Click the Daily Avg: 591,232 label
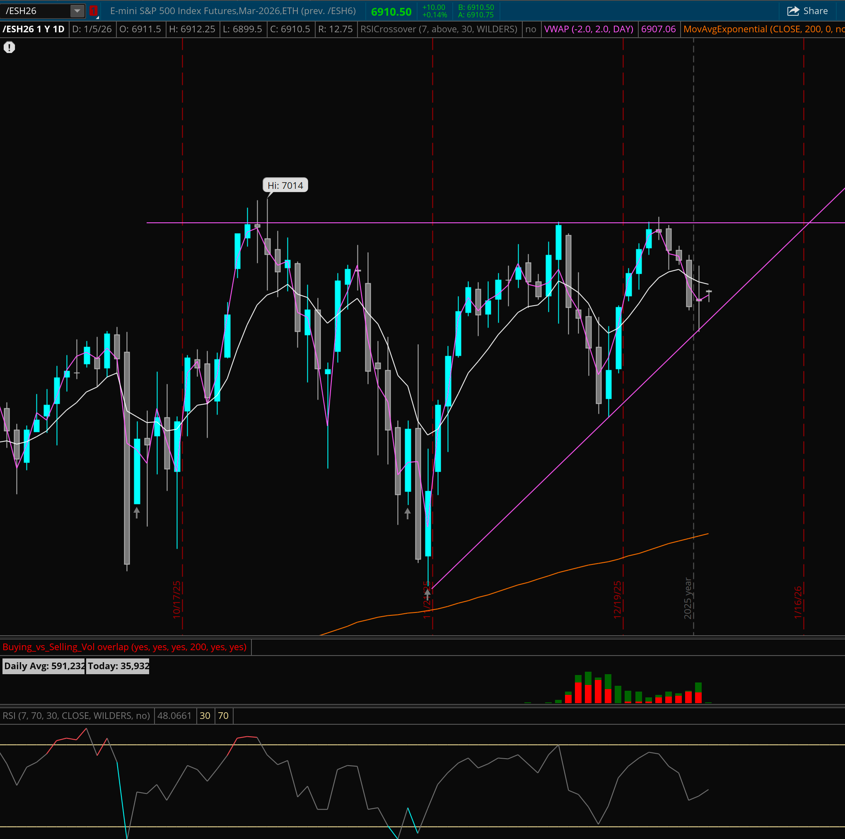Viewport: 845px width, 839px height. pyautogui.click(x=44, y=666)
